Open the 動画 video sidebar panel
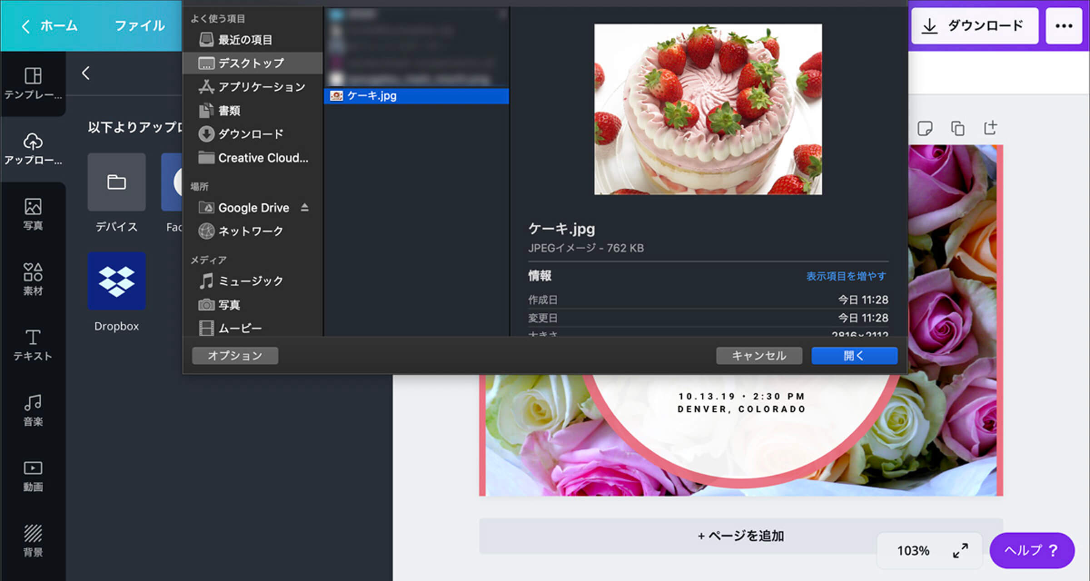This screenshot has height=581, width=1090. click(33, 476)
